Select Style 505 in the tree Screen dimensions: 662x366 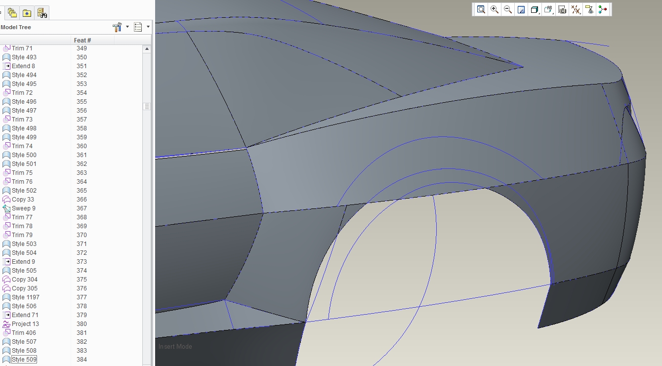[24, 271]
